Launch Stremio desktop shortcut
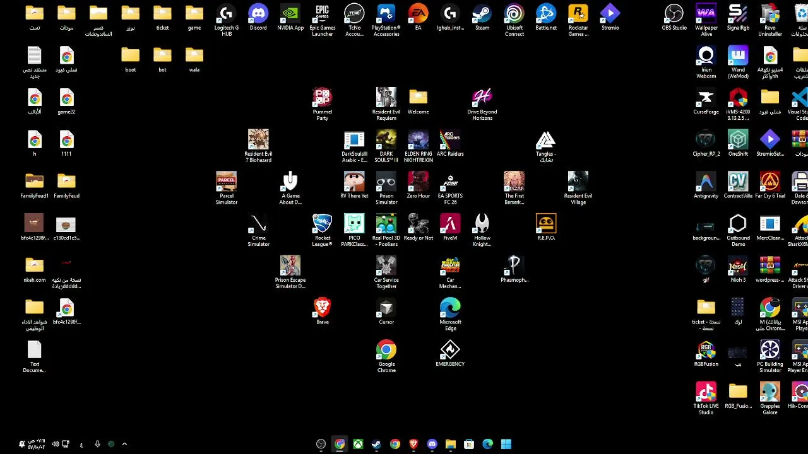 pyautogui.click(x=610, y=18)
